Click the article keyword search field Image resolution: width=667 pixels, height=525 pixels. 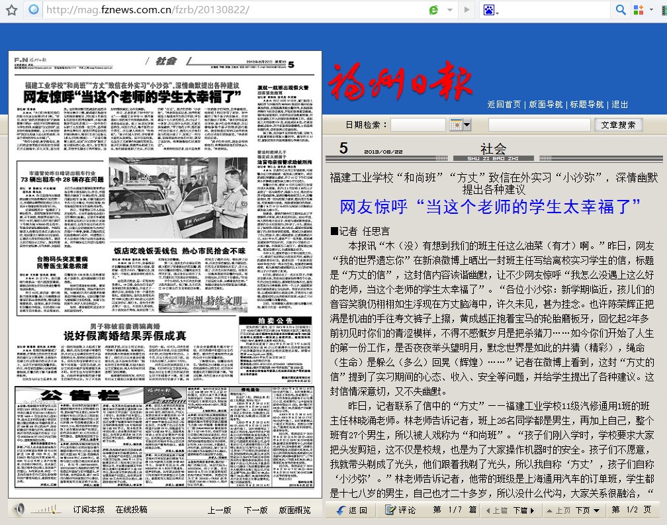coord(538,124)
